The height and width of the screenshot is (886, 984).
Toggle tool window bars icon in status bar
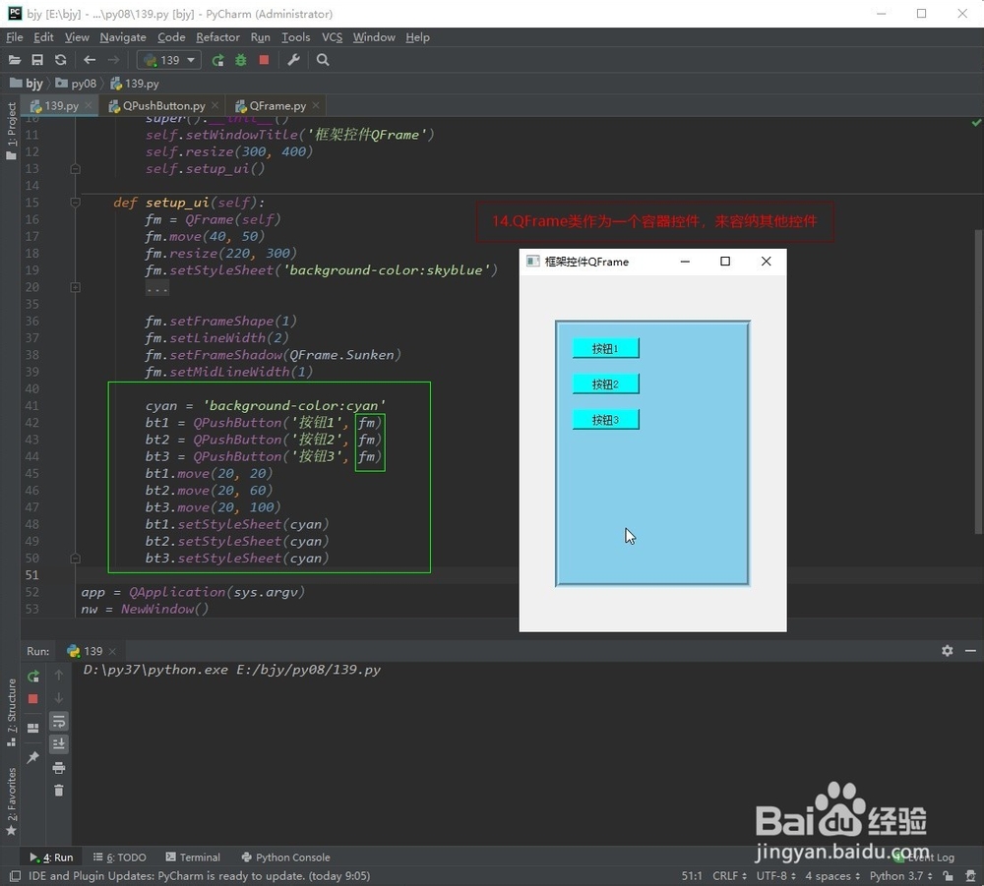(x=15, y=876)
